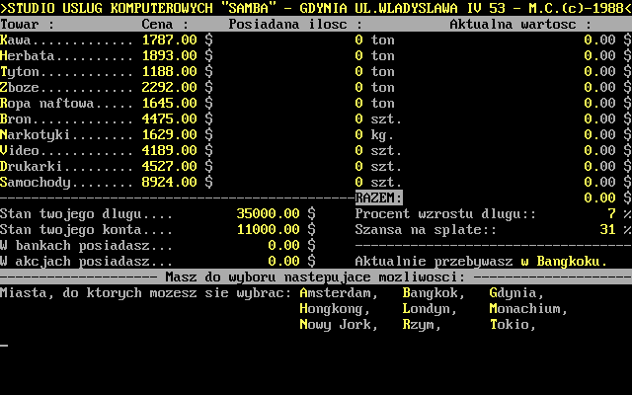Select the Ropa naftowa goods label
Screen dimensions: 632x395
46,103
